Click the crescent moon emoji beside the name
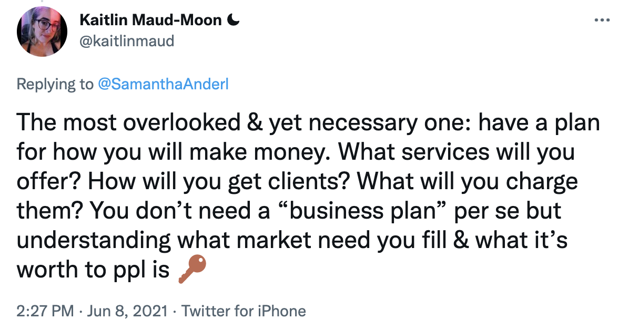Viewport: 628px width, 330px height. pyautogui.click(x=233, y=19)
